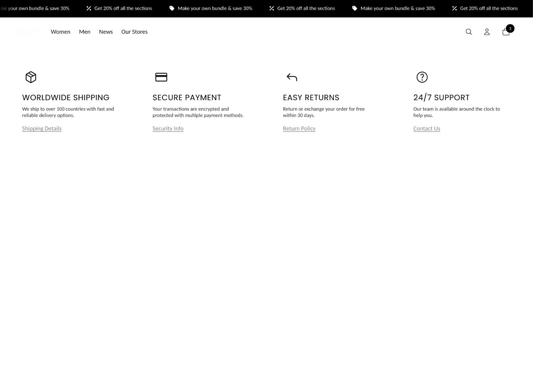Select the News navigation item

106,32
